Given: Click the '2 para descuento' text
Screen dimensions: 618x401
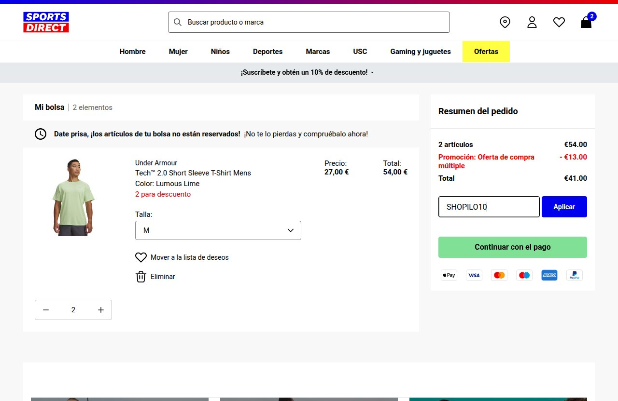Looking at the screenshot, I should pos(163,194).
